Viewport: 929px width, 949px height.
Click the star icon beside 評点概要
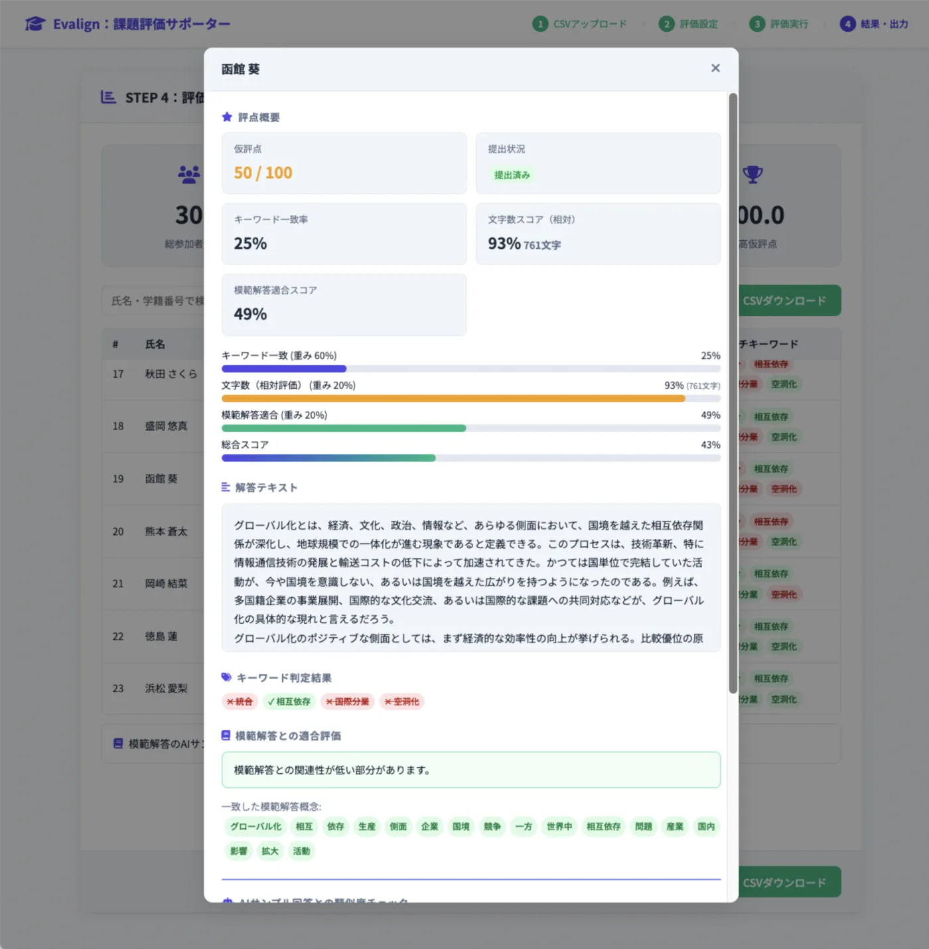point(227,117)
